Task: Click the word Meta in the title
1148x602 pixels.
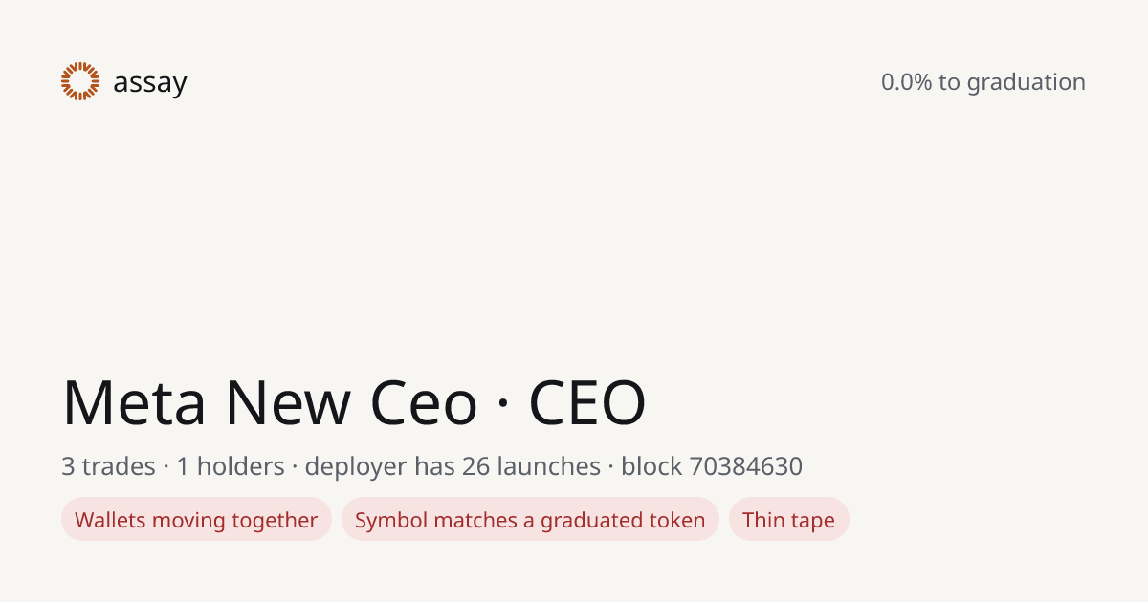Action: [x=134, y=402]
